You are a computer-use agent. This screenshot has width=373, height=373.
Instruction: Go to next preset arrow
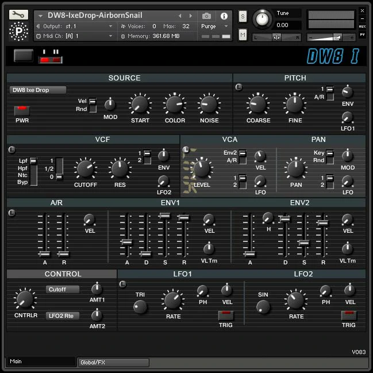pos(191,16)
